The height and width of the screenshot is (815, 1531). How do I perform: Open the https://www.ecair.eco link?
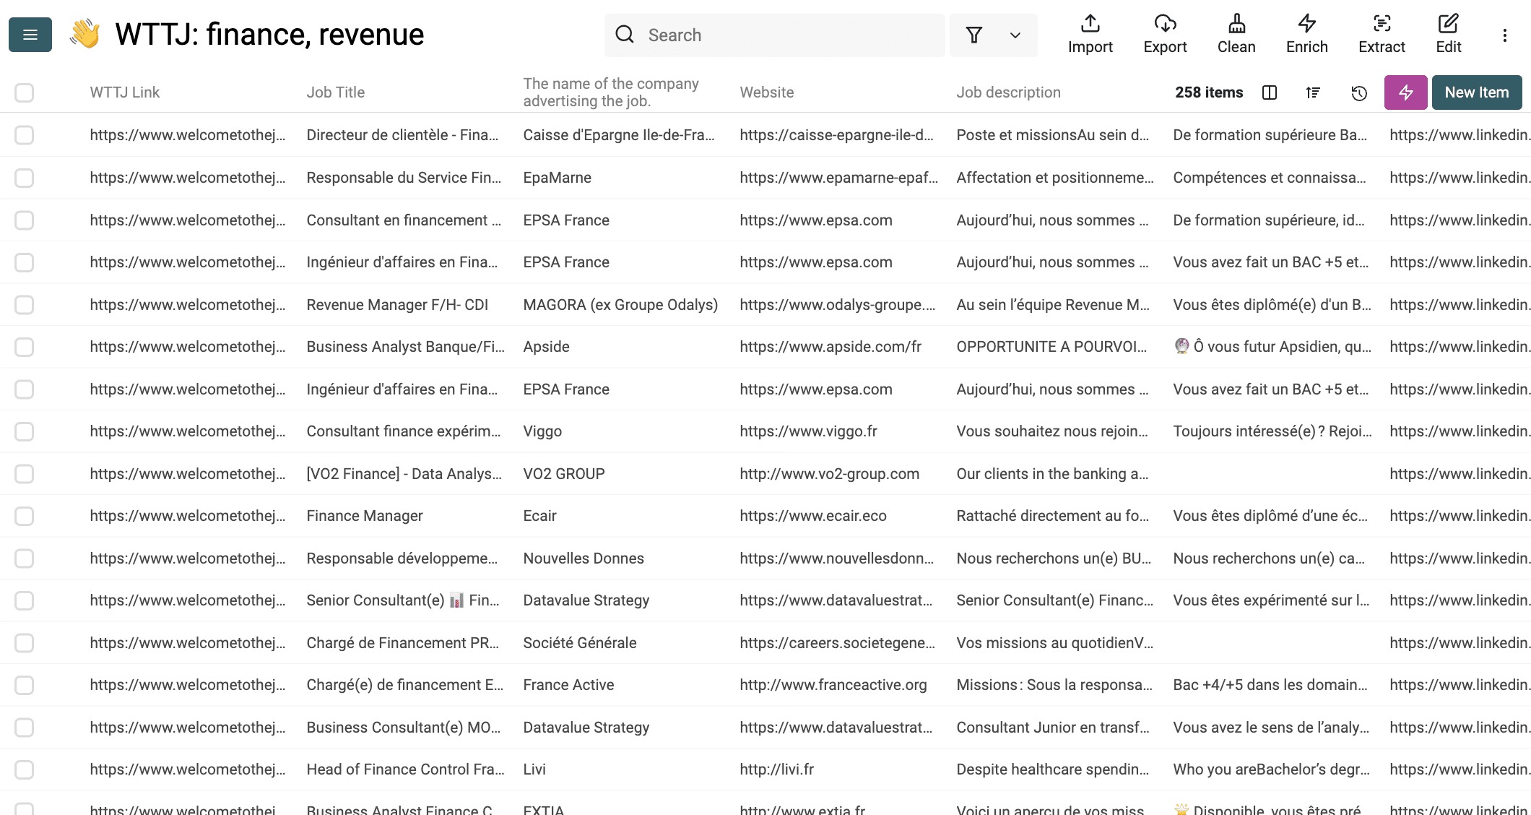click(x=812, y=516)
